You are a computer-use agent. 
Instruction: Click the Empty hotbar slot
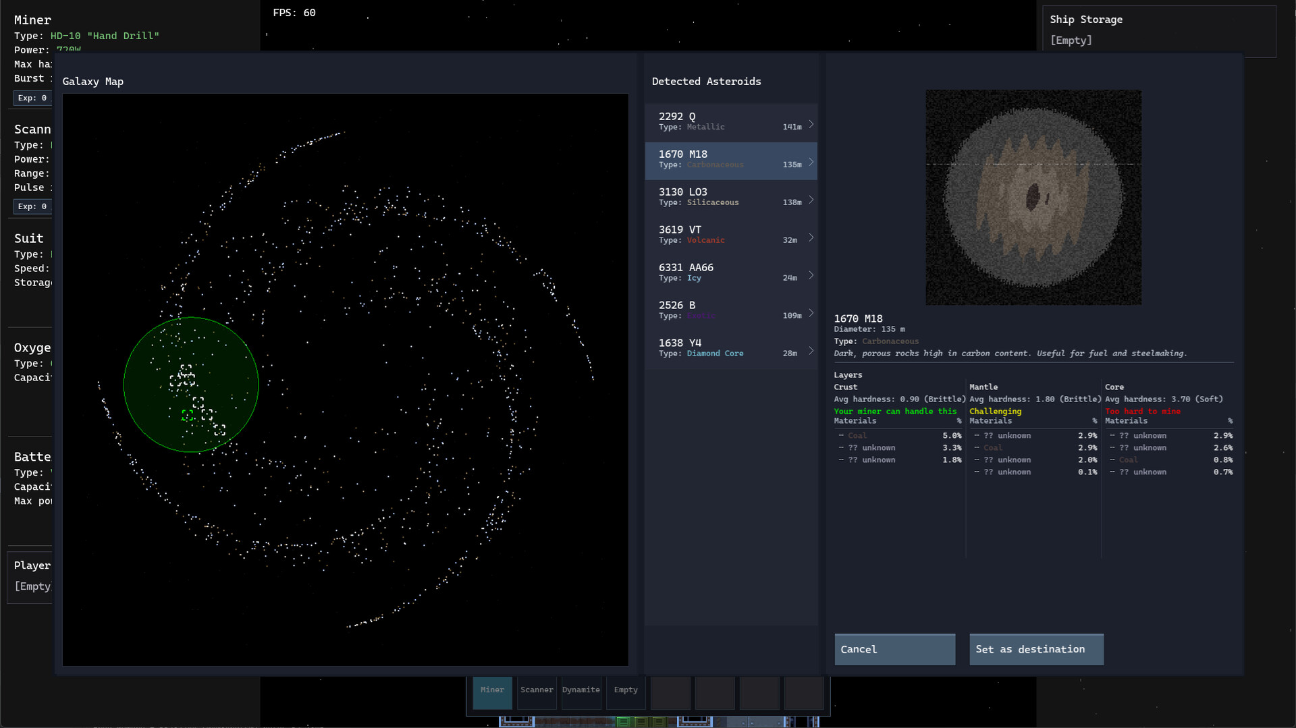pyautogui.click(x=625, y=692)
